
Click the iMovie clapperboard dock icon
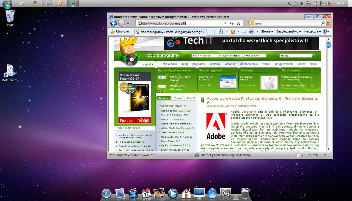pos(133,193)
